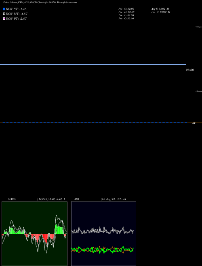Click the 'Pre H: 52.00' value
202x266 pixels.
[x=126, y=12]
